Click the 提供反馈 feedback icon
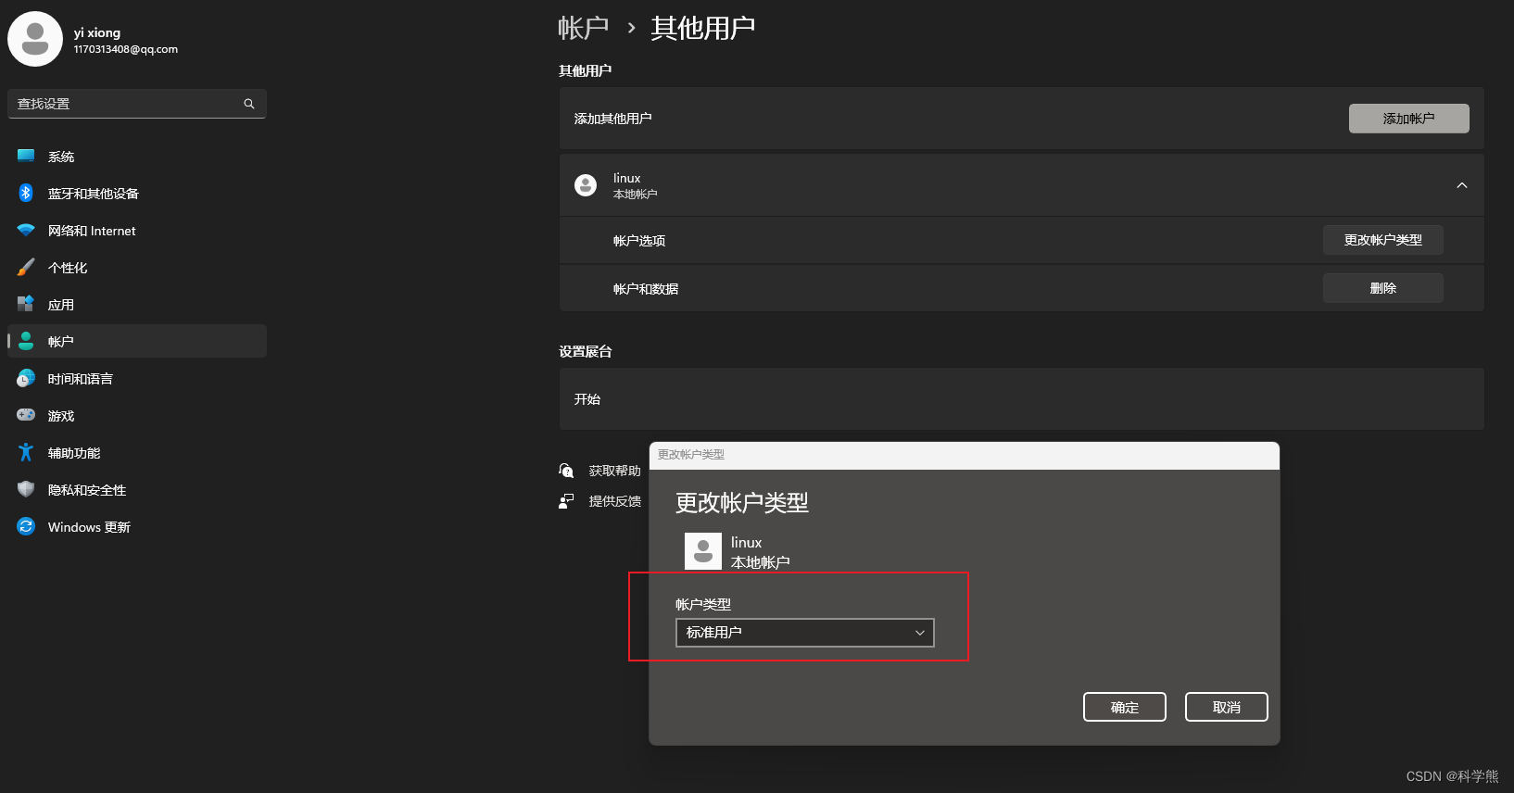Image resolution: width=1514 pixels, height=793 pixels. click(566, 501)
